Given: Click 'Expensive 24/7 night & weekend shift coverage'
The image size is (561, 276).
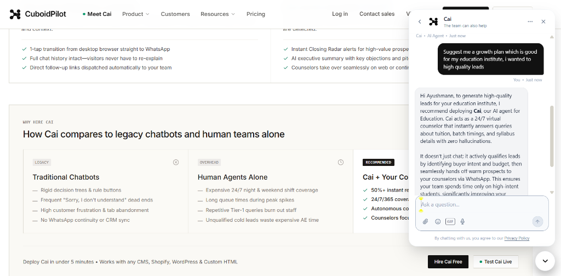Looking at the screenshot, I should (x=262, y=190).
